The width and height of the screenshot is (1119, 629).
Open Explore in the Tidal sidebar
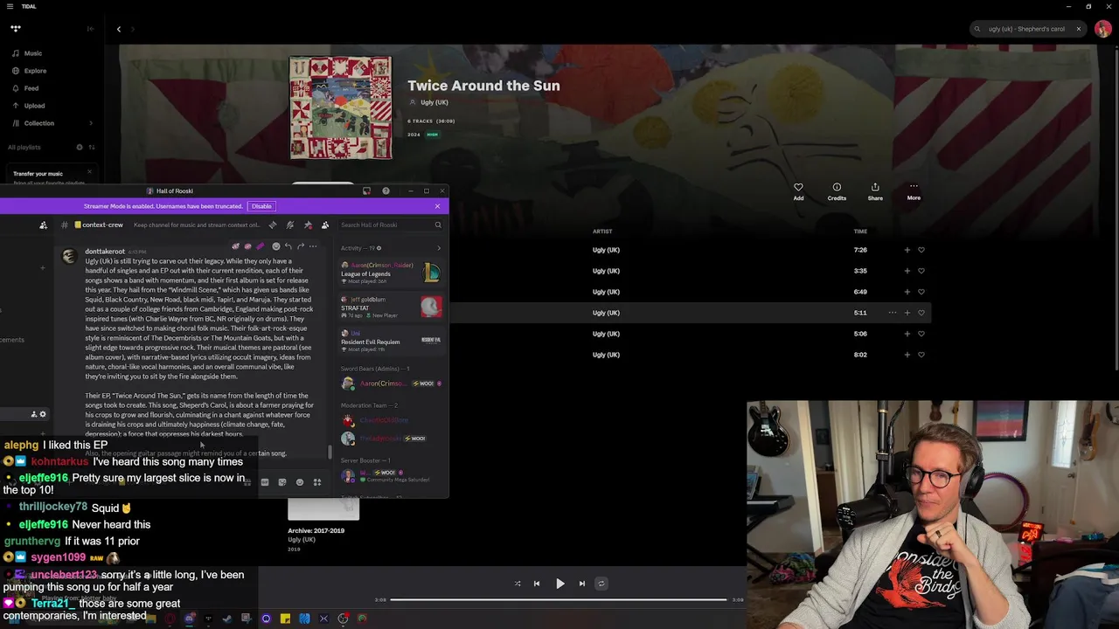click(29, 71)
